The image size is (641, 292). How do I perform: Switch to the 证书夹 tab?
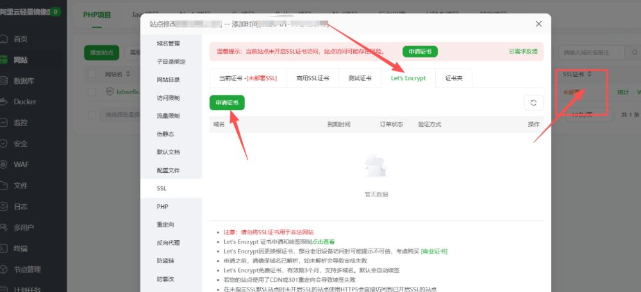454,78
